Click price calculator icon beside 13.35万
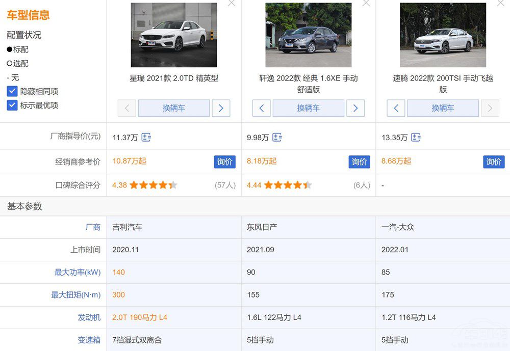Screen dimensions: 510x351 416,138
